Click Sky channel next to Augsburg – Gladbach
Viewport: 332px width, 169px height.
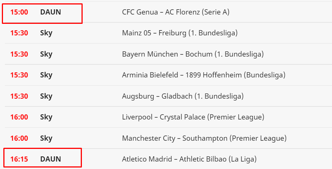pos(46,96)
